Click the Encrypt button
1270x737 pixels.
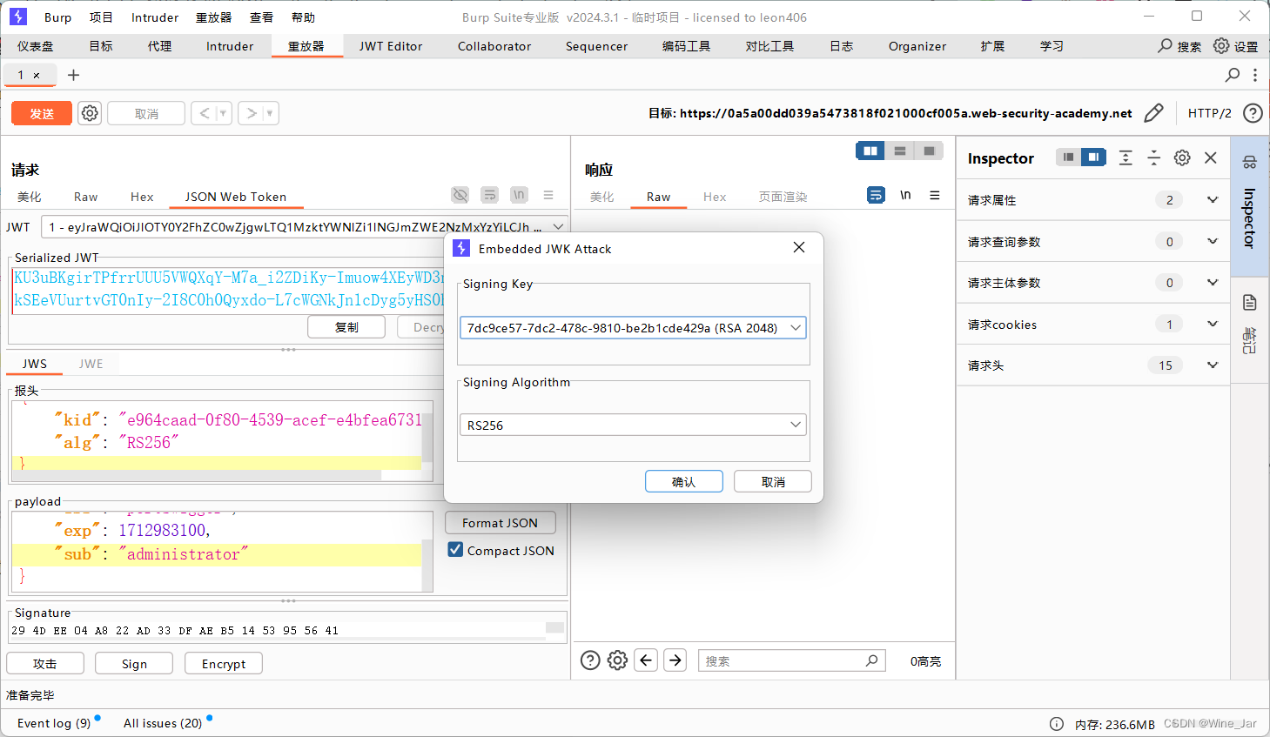click(224, 663)
